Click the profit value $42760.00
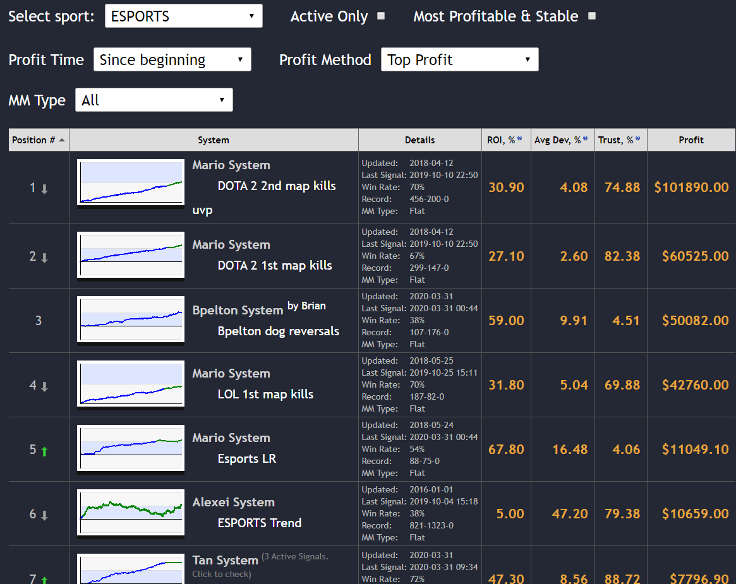The height and width of the screenshot is (584, 736). [695, 385]
